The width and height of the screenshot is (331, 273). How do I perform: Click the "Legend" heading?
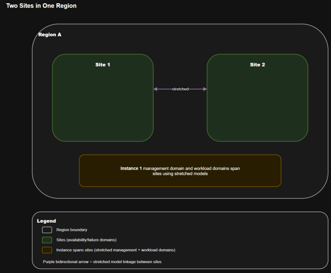tap(46, 221)
